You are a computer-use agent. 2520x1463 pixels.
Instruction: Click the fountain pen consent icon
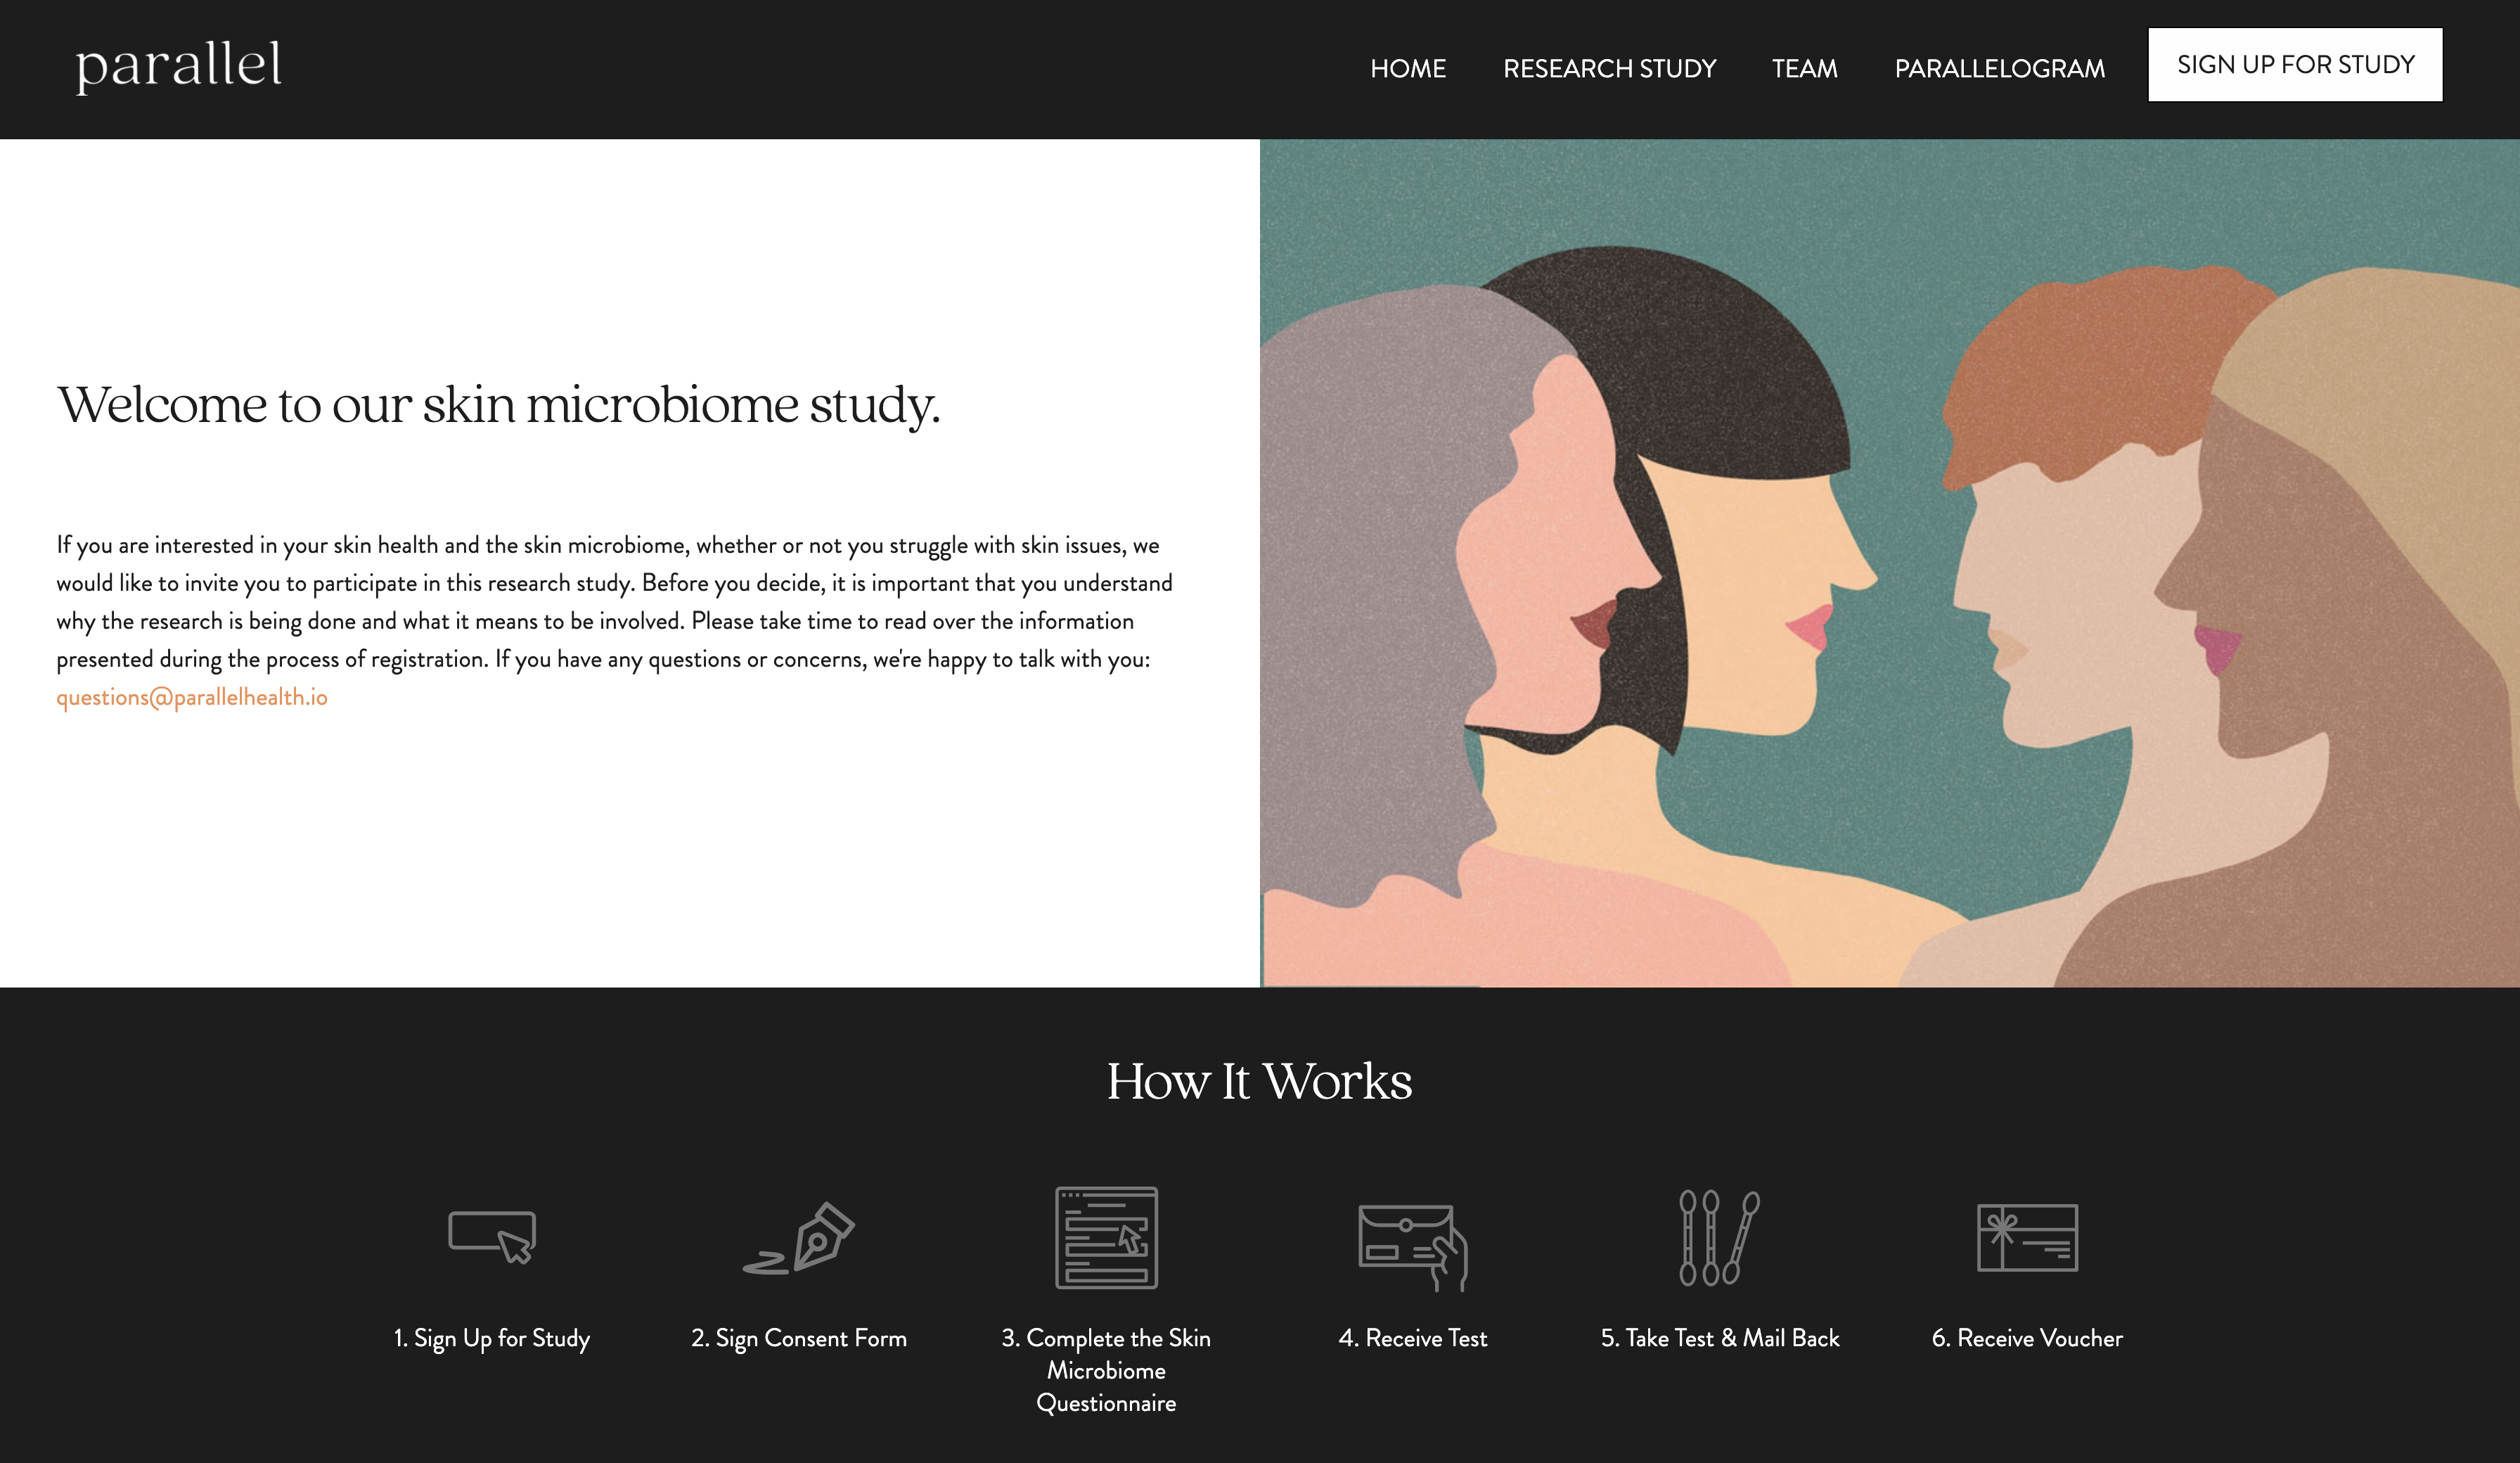click(x=798, y=1238)
